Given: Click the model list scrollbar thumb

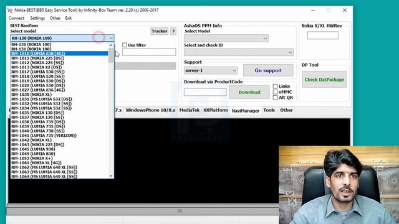Looking at the screenshot, I should (111, 55).
